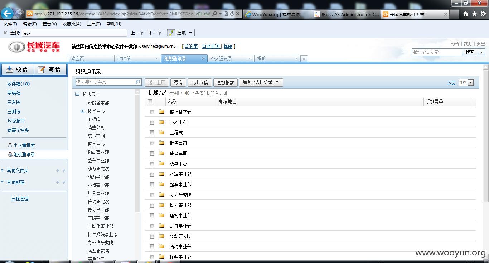Click folder icon beside 股份各本部 row
489x263 pixels.
pos(161,112)
